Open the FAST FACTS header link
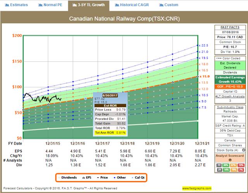This screenshot has width=248, height=193. click(x=230, y=27)
